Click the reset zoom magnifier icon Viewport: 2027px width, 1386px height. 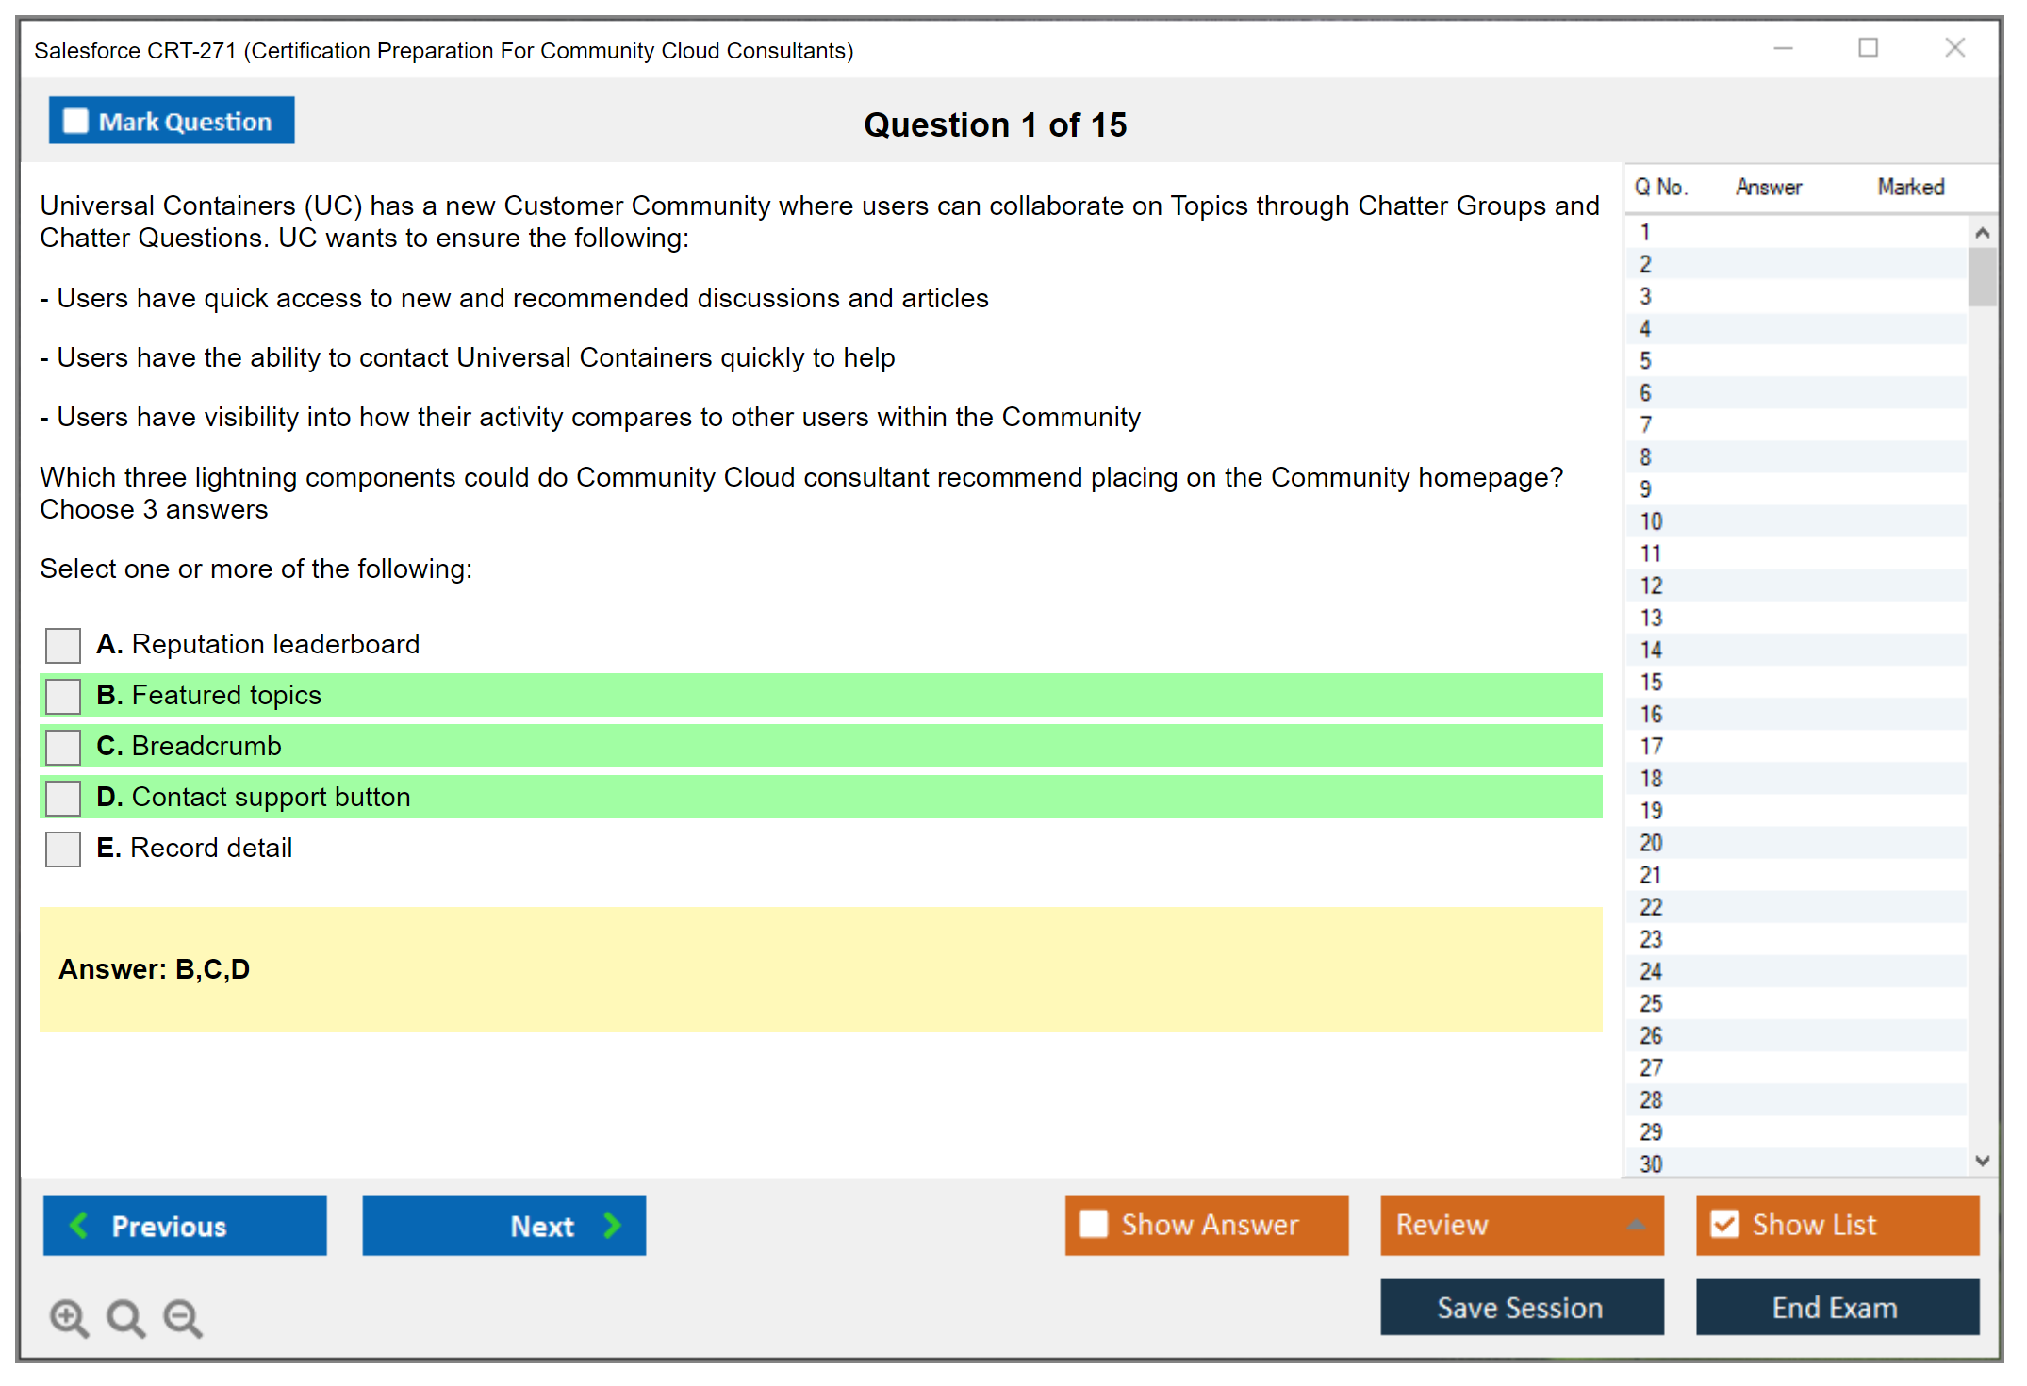point(124,1316)
